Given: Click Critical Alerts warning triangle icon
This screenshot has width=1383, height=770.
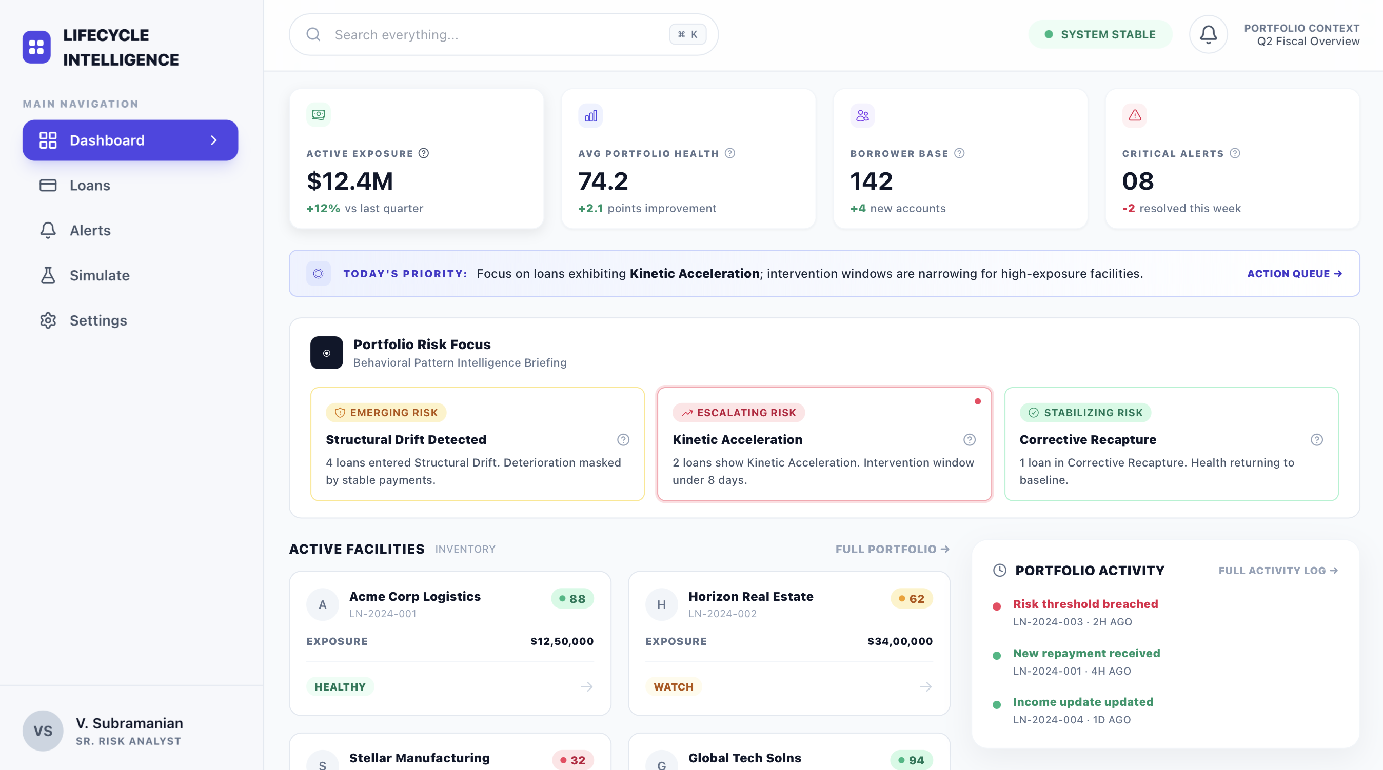Looking at the screenshot, I should click(x=1134, y=115).
